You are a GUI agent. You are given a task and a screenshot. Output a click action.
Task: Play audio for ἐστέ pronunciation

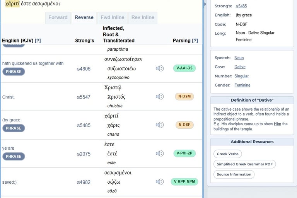[159, 154]
